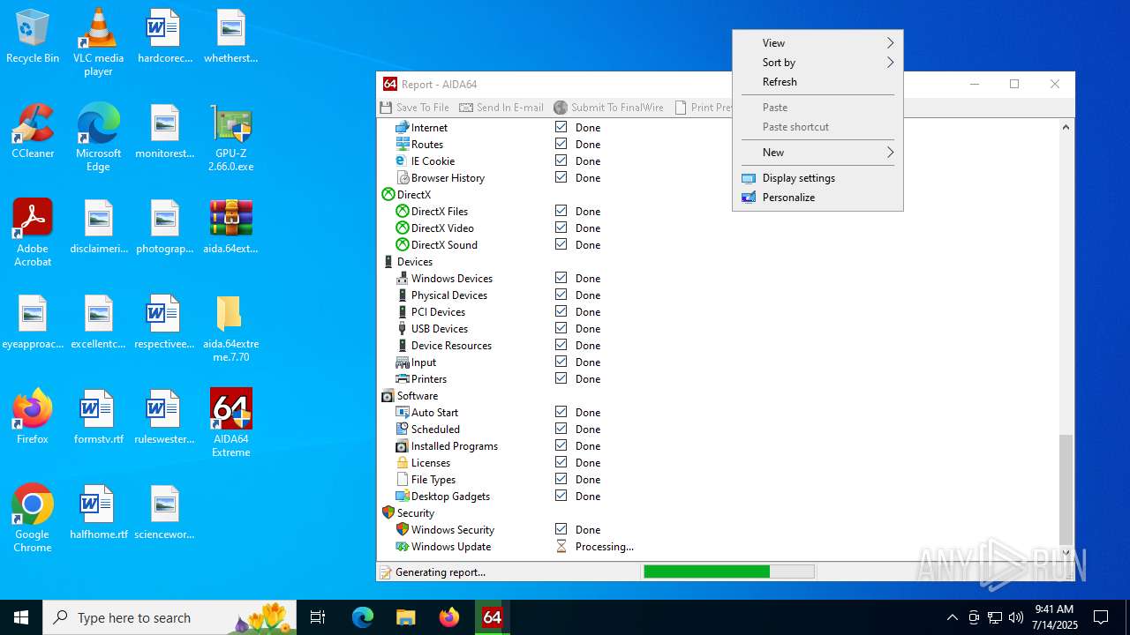Click the Processing... status text

[x=605, y=547]
